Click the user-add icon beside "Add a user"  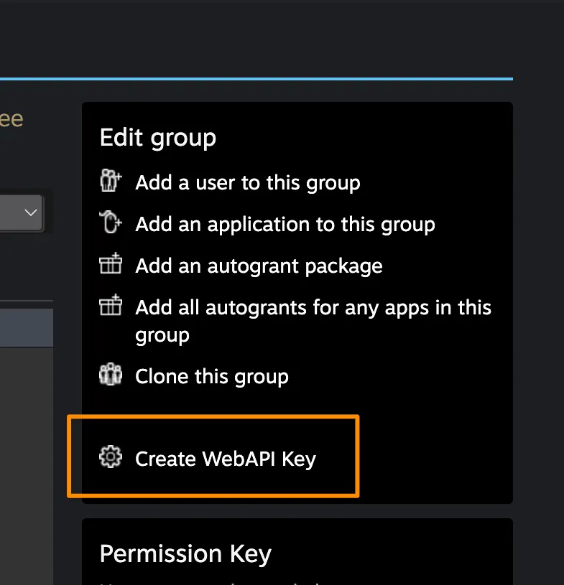click(x=110, y=182)
